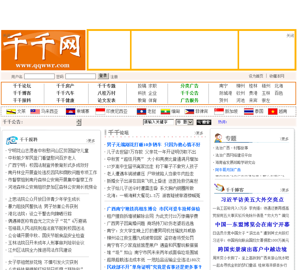Screen dimensions: 297x270
Task: Click 马来西亚 country text link
Action: coord(50,112)
